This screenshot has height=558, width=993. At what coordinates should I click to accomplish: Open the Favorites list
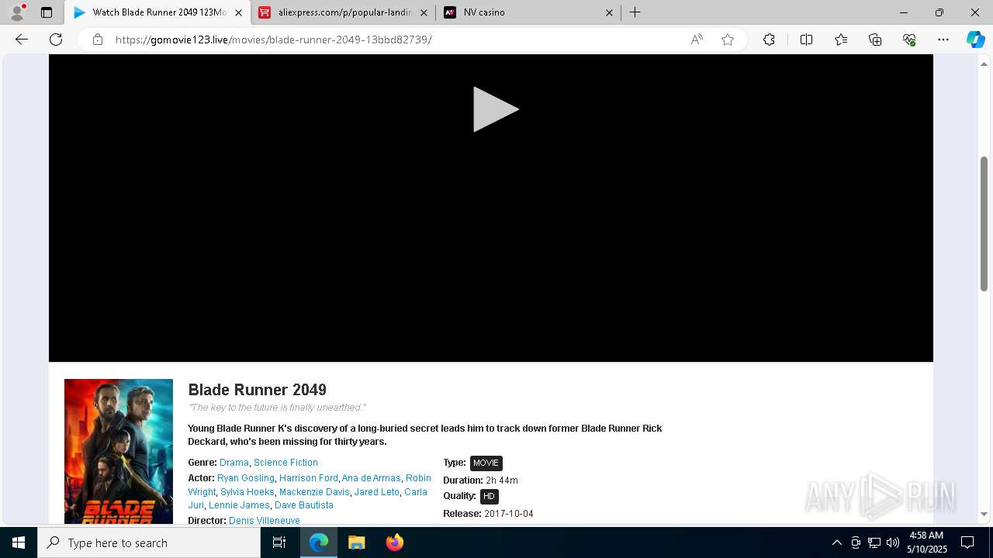point(841,40)
